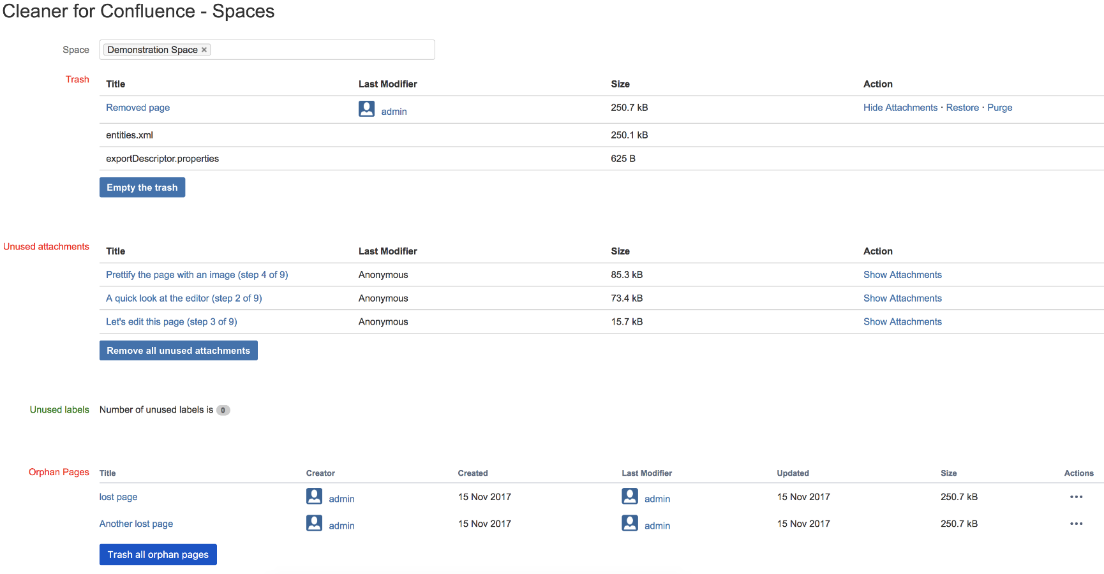
Task: Open the lost page link
Action: 118,497
